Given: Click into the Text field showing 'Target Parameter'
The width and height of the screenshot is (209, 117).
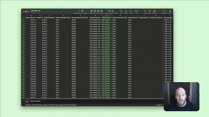Looking at the screenshot, I should [96, 101].
